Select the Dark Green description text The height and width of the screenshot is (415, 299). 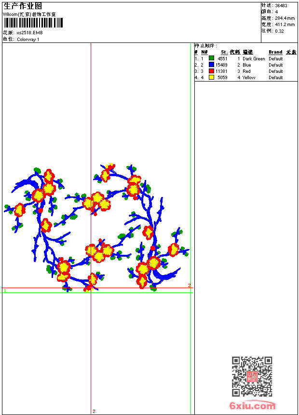coord(254,59)
